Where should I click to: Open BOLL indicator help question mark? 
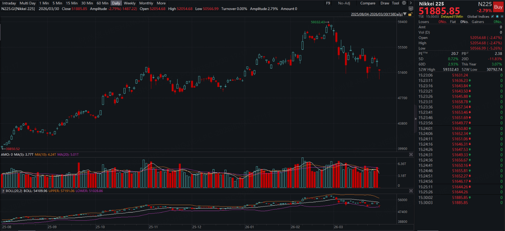point(3,191)
